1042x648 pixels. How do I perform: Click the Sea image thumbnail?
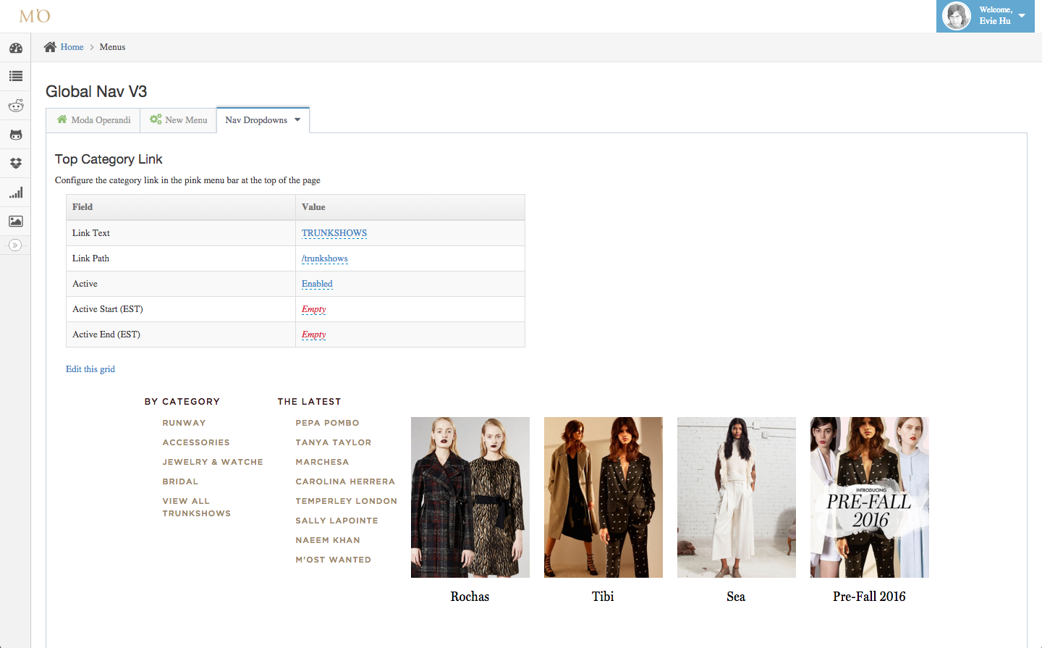click(x=737, y=497)
